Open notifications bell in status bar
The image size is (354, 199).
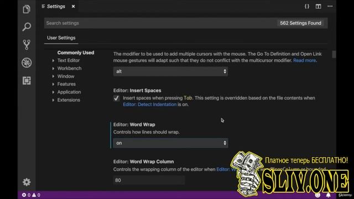click(x=328, y=195)
